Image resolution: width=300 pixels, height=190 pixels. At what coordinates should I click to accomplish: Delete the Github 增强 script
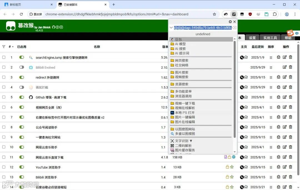click(x=291, y=97)
